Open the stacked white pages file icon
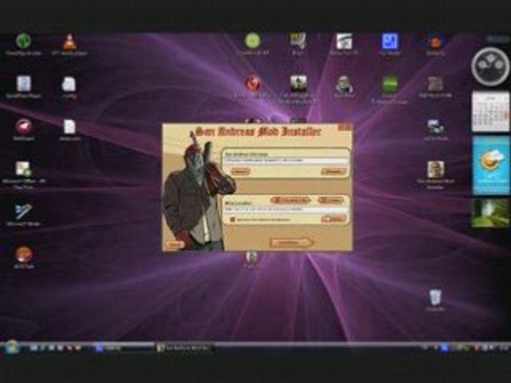The width and height of the screenshot is (511, 383). (69, 84)
